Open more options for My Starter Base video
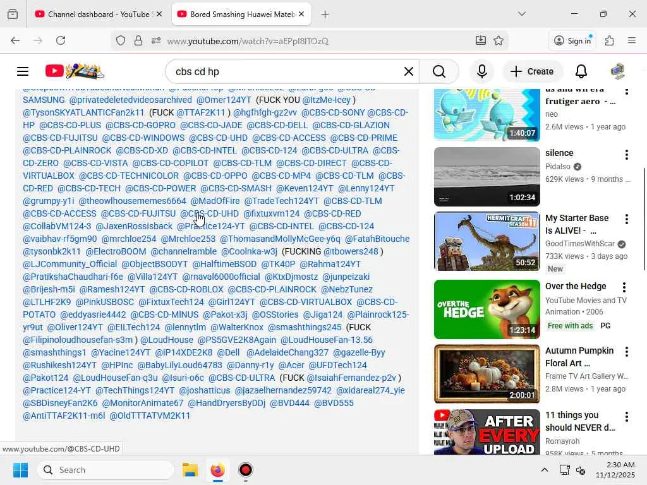 626,219
